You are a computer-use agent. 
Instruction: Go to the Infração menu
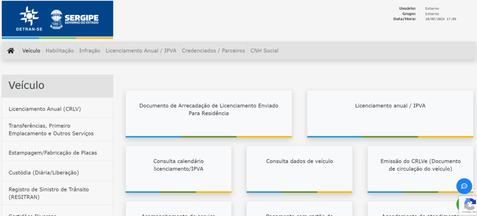(89, 51)
